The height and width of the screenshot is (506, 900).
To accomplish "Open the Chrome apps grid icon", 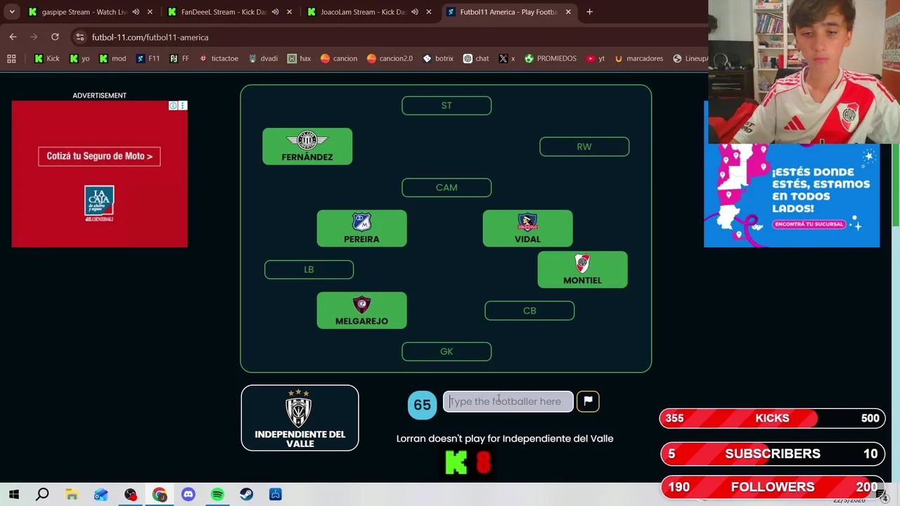I will tap(11, 58).
